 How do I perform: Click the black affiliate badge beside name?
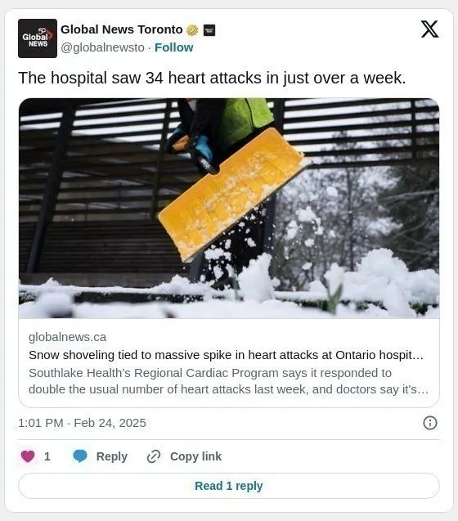(x=209, y=30)
